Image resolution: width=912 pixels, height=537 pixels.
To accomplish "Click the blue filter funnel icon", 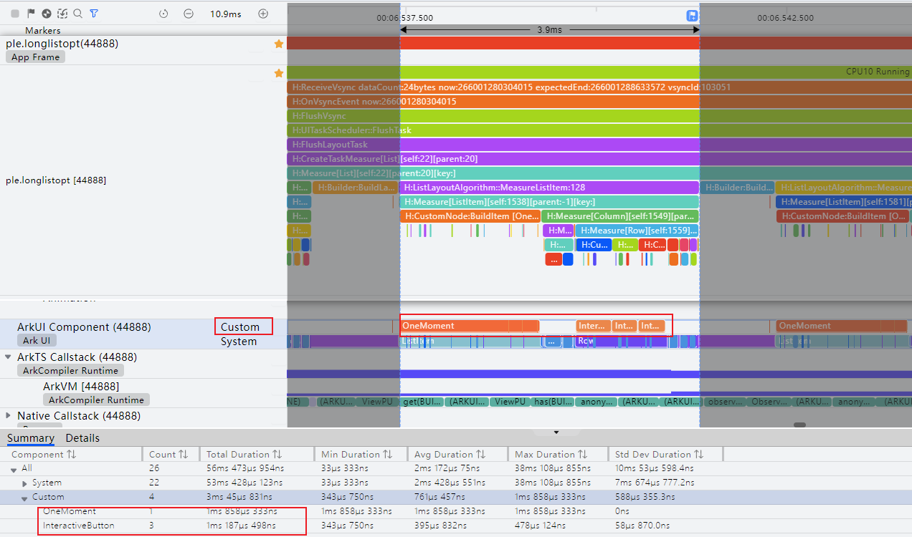I will pyautogui.click(x=94, y=14).
